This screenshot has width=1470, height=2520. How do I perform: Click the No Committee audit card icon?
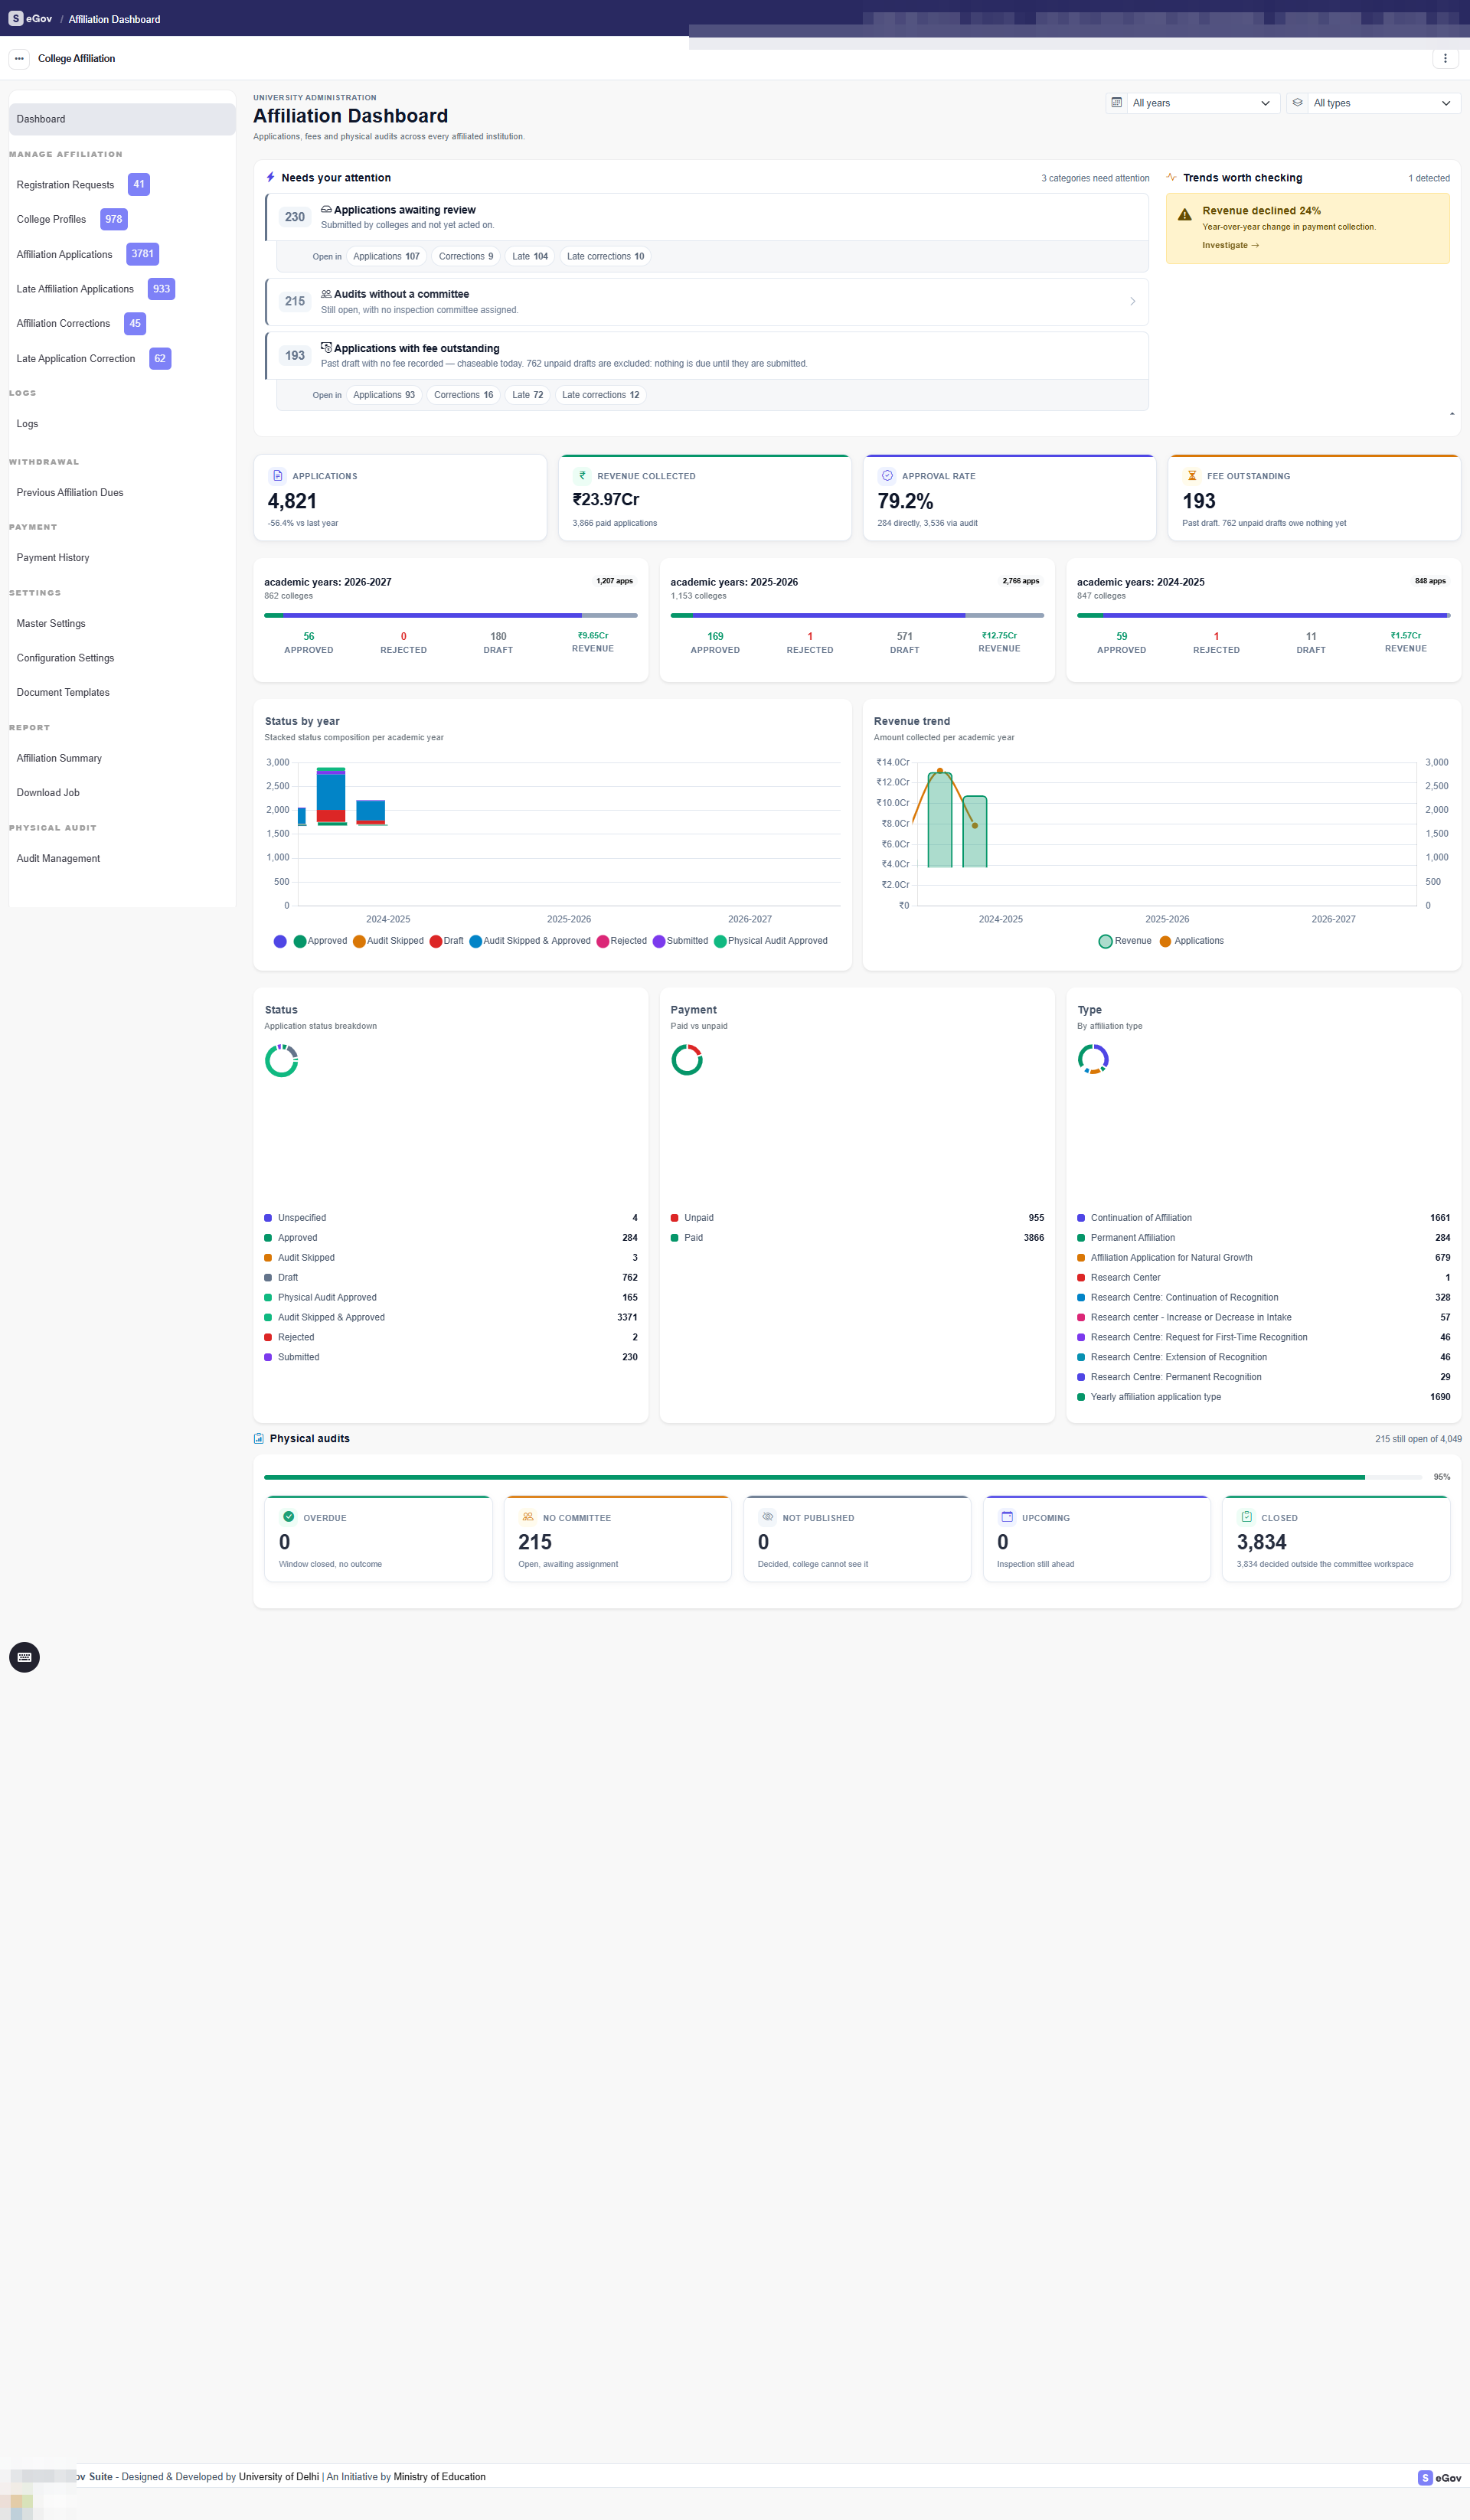(x=528, y=1517)
